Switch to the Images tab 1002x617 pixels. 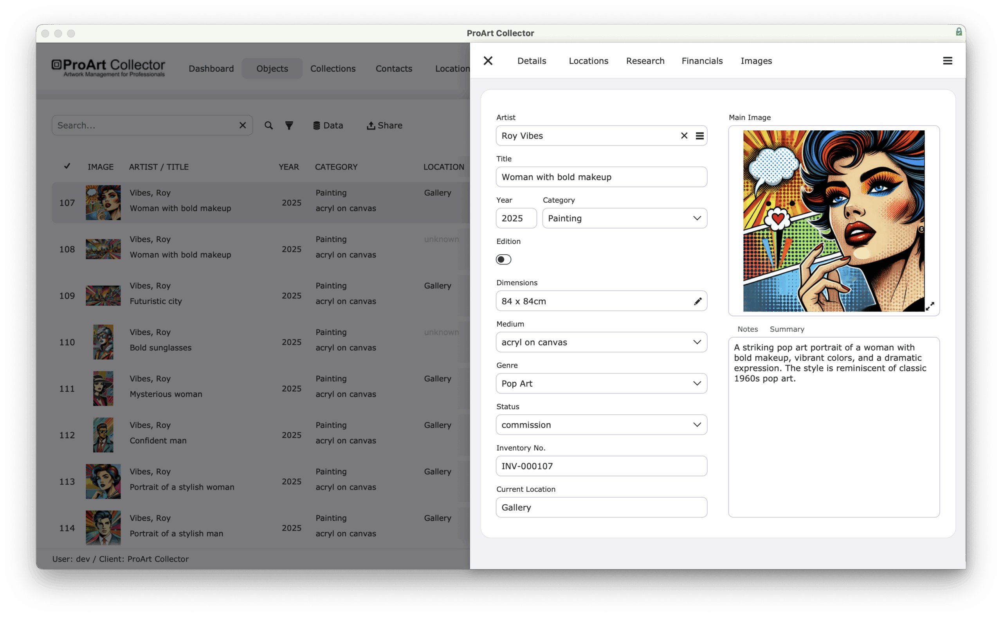click(756, 61)
